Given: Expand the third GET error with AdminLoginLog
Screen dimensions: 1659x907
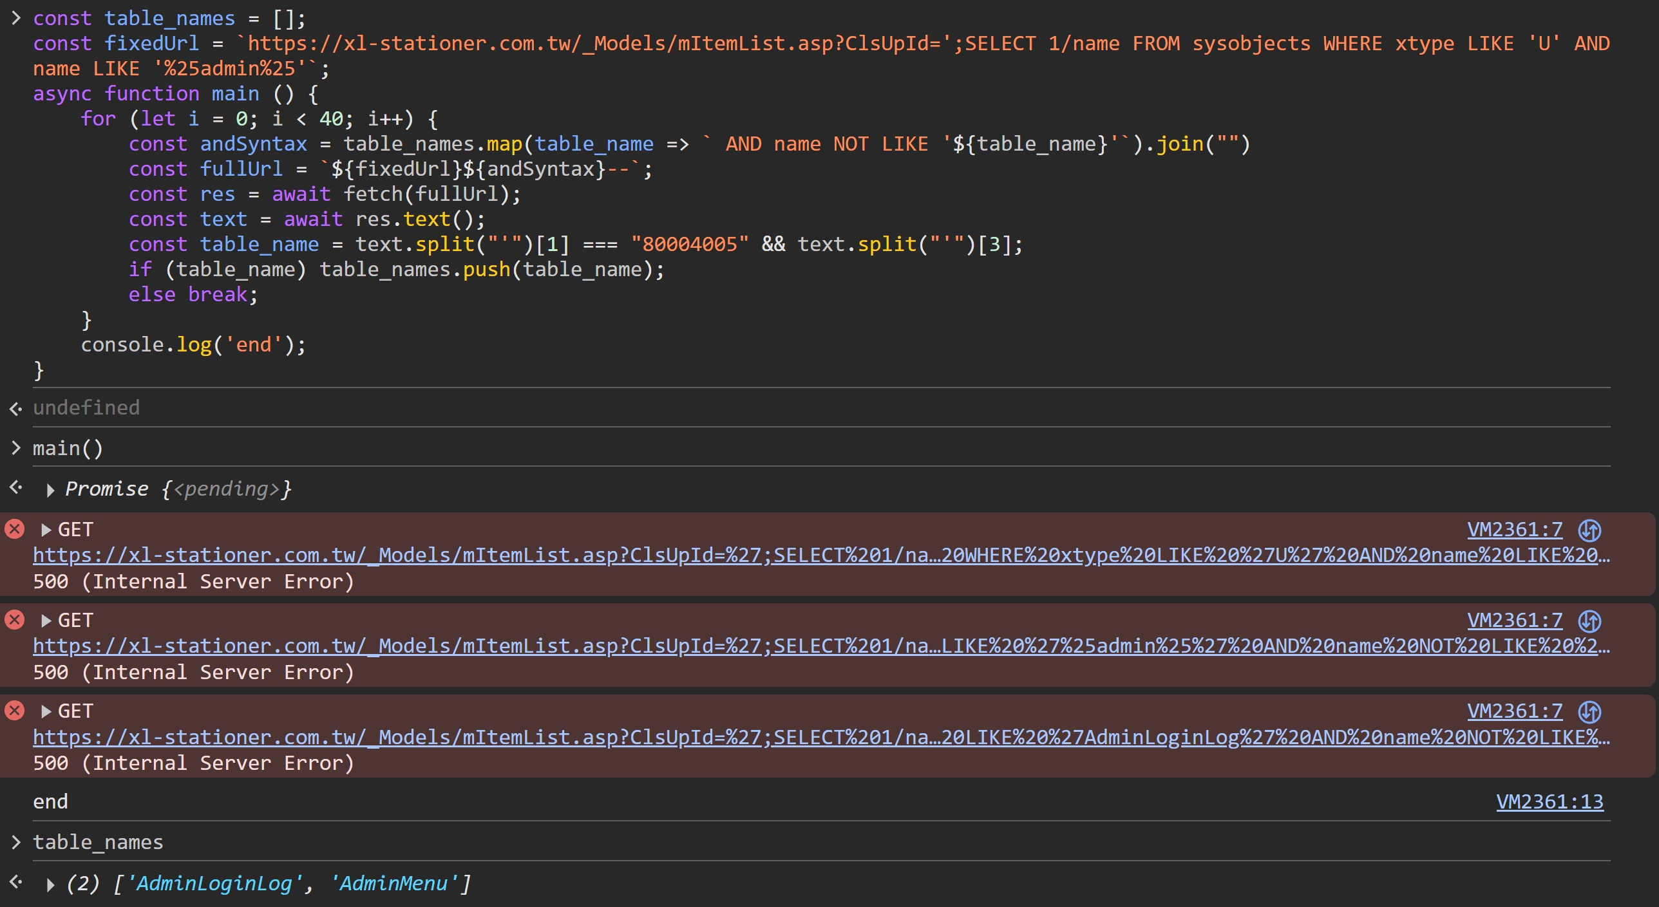Looking at the screenshot, I should tap(46, 711).
